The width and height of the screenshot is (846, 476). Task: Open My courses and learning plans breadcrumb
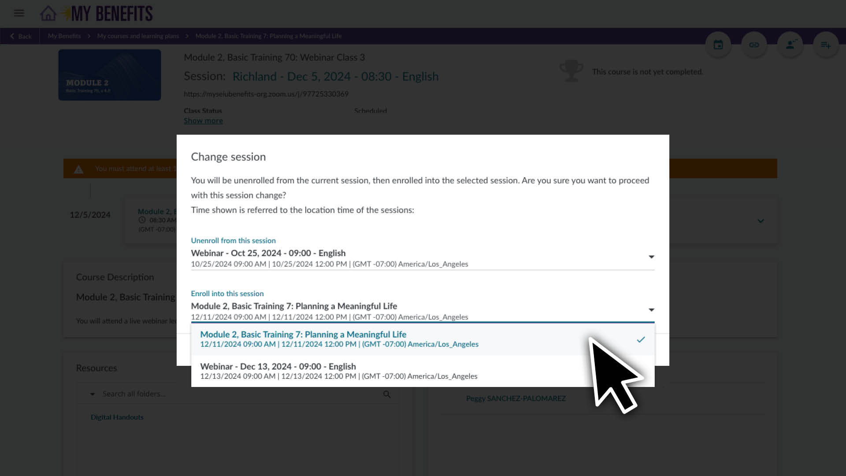click(137, 36)
